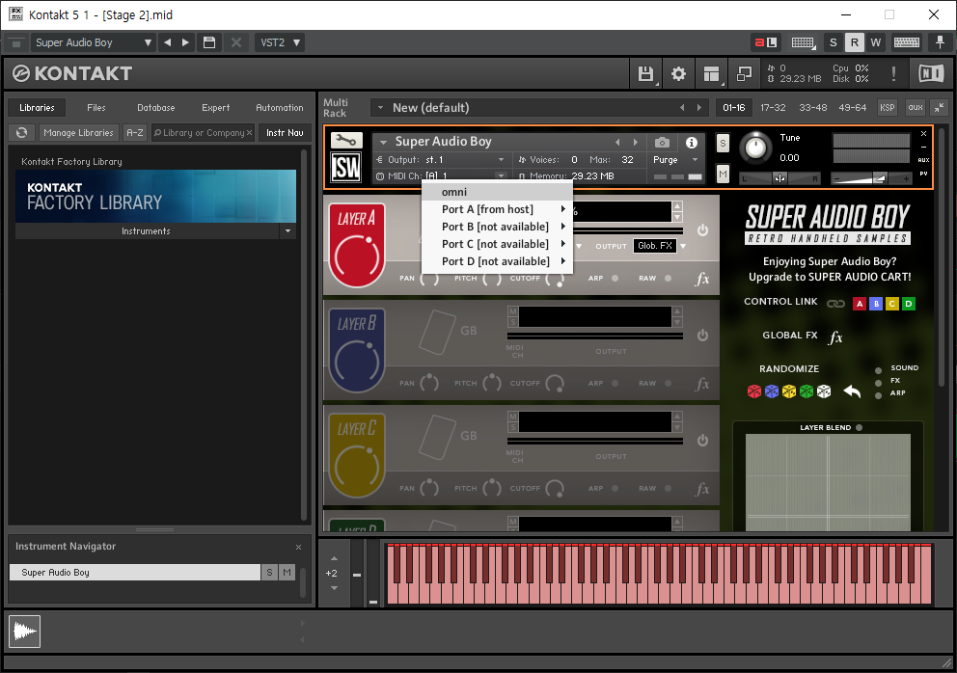Toggle the Layer B power button

point(702,335)
